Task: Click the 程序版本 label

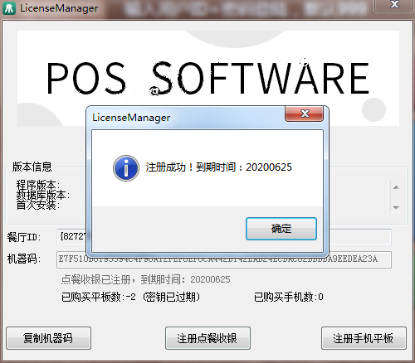Action: pyautogui.click(x=38, y=185)
